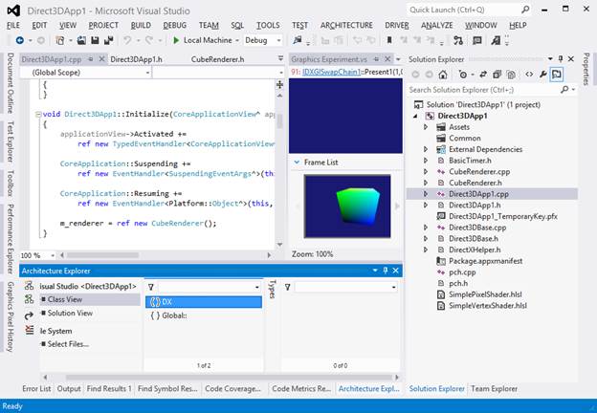Viewport: 597px width, 413px height.
Task: Click the Collapse All icon in Solution Explorer
Action: (x=497, y=75)
